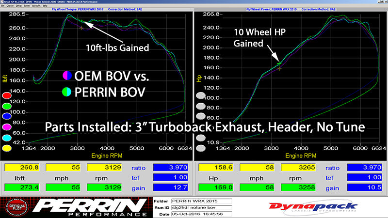Click the yellow run color oval

[6, 148]
